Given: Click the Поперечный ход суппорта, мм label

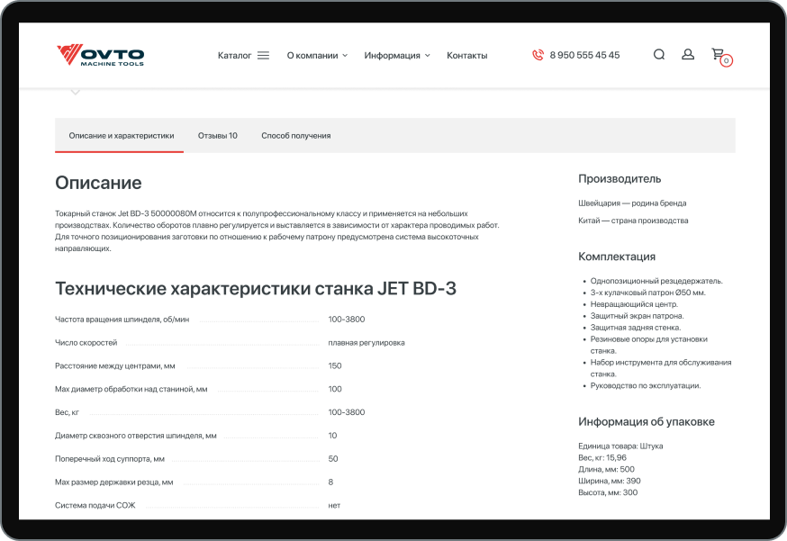Looking at the screenshot, I should click(x=110, y=459).
